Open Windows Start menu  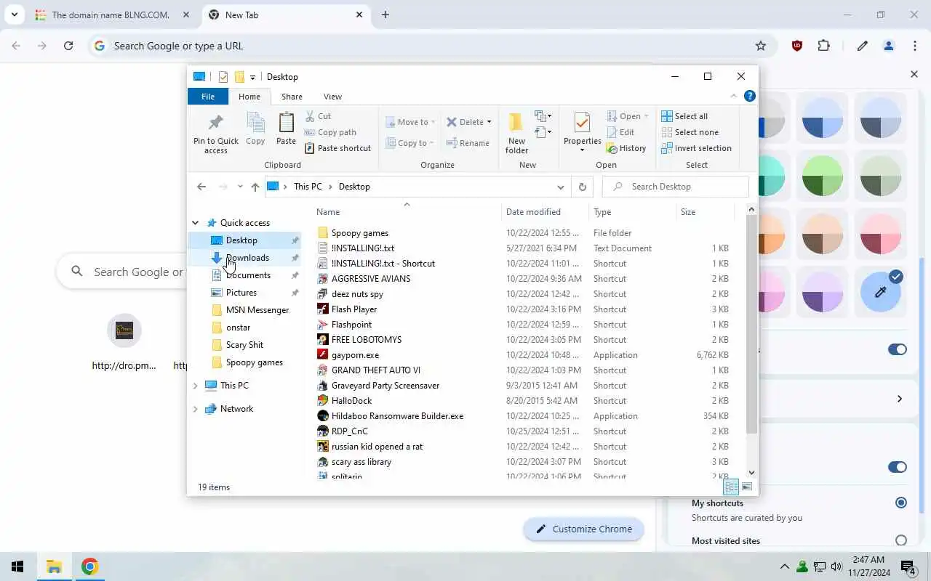coord(17,566)
